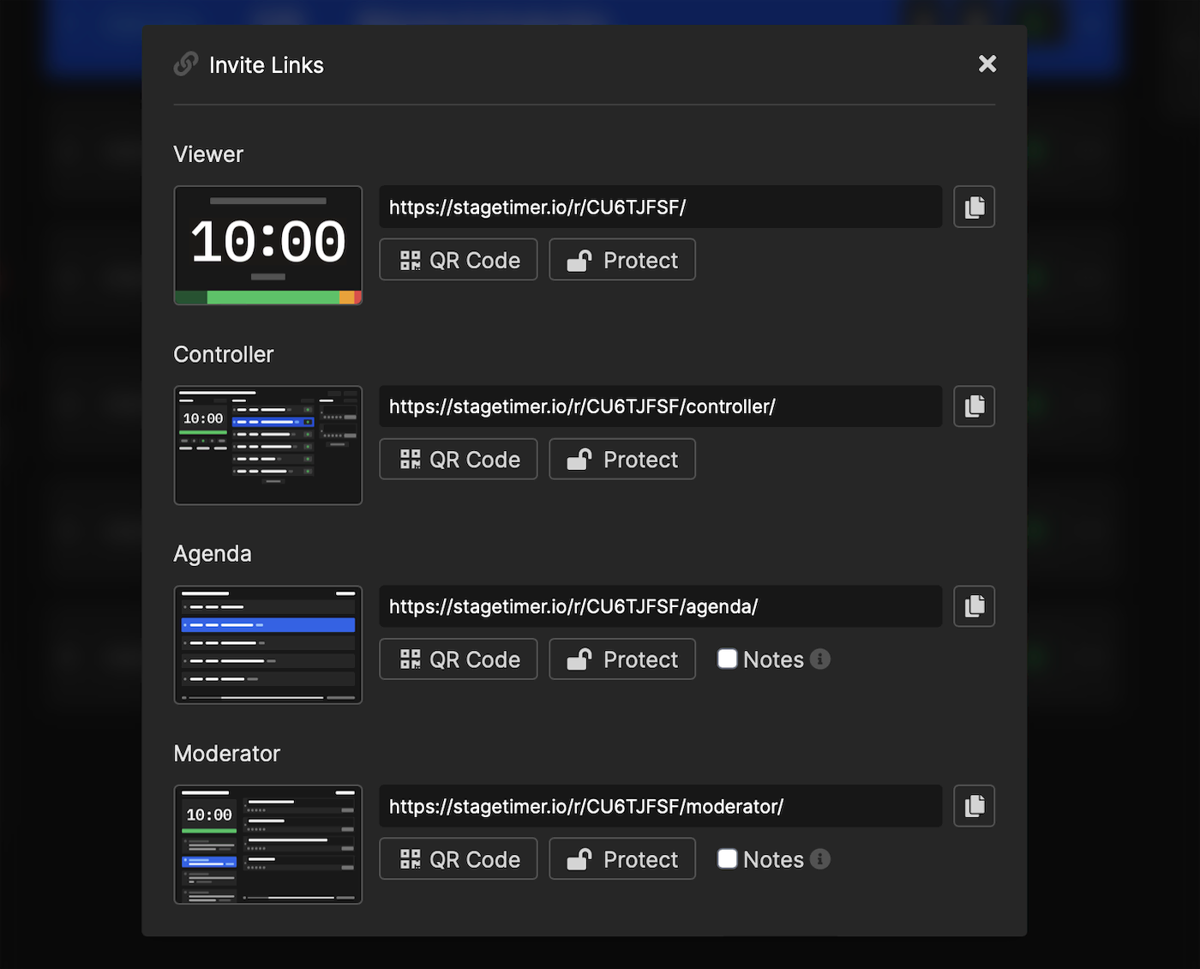The height and width of the screenshot is (969, 1200).
Task: Show QR Code for Agenda link
Action: [x=459, y=659]
